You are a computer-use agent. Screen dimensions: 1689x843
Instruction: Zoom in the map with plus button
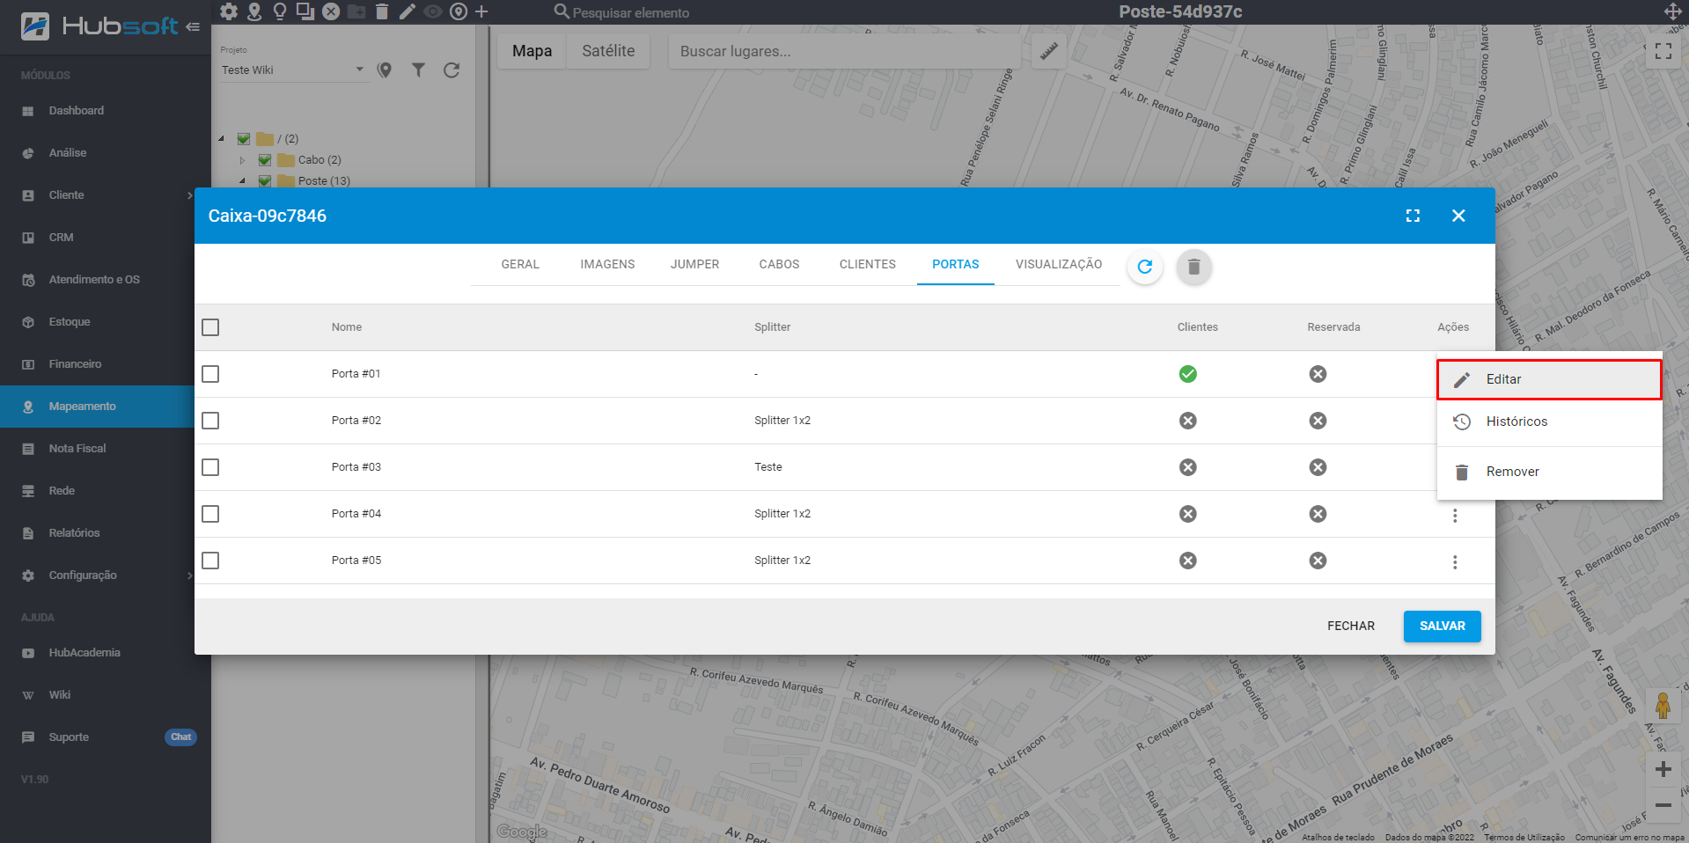click(1663, 769)
